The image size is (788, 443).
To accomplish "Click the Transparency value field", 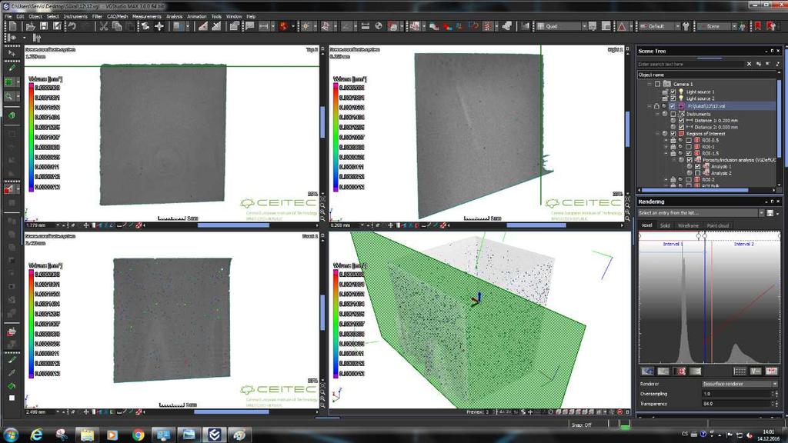I will (x=736, y=403).
